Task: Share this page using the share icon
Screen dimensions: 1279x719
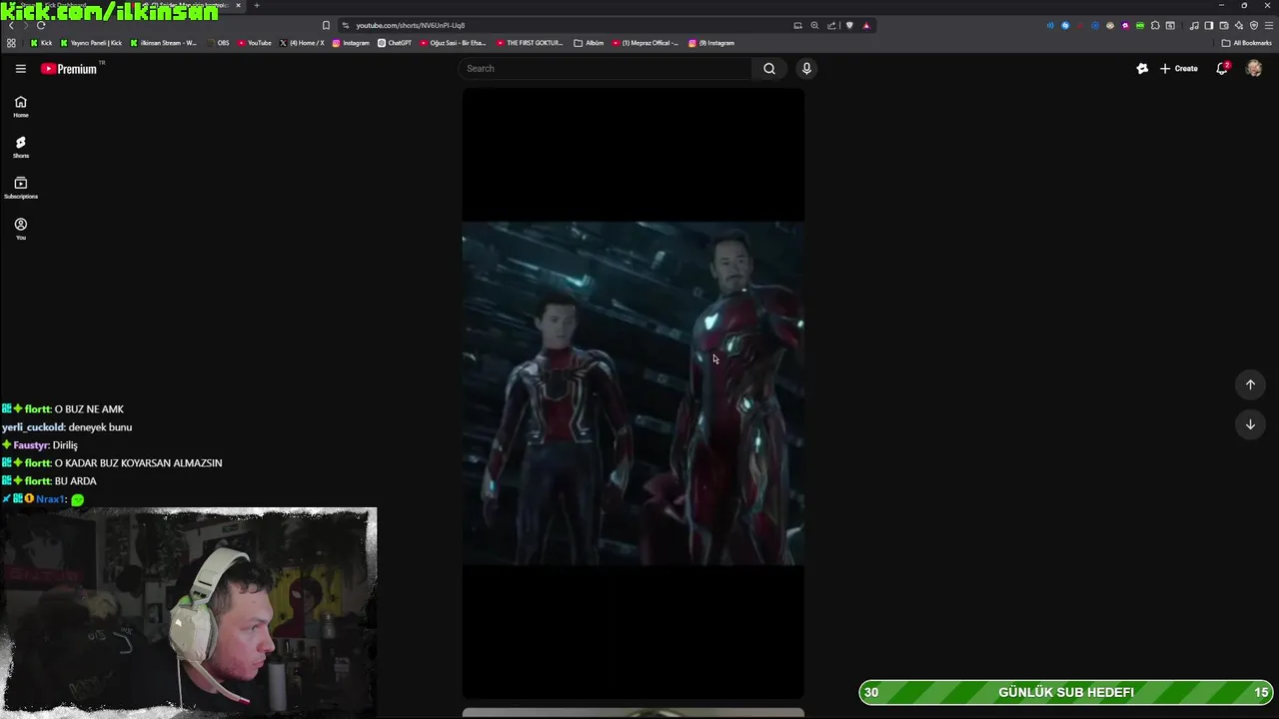Action: (831, 25)
